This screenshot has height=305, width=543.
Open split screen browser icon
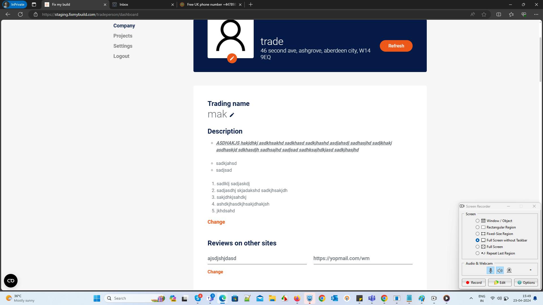pyautogui.click(x=499, y=14)
